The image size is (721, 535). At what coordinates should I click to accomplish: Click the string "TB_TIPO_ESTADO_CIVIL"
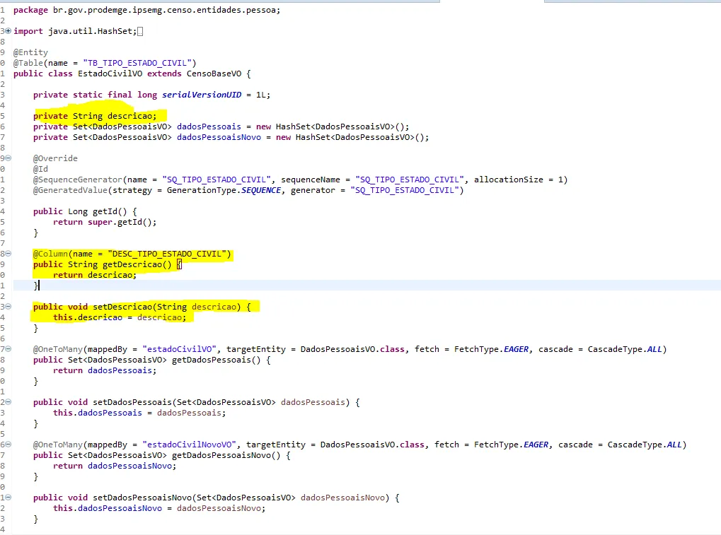coord(137,63)
